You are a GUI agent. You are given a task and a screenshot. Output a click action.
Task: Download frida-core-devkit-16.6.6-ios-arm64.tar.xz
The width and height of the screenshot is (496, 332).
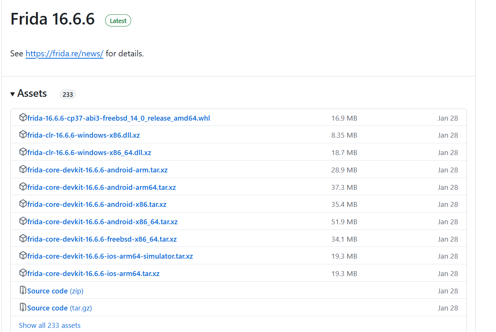pos(93,274)
